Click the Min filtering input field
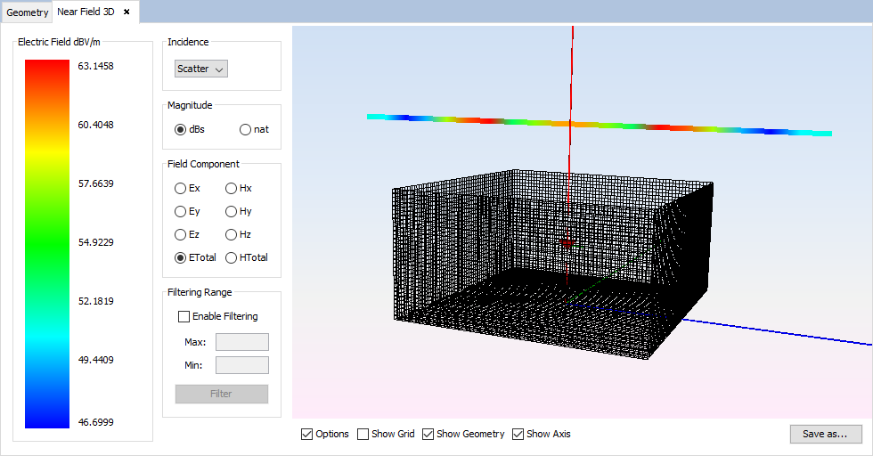 pyautogui.click(x=241, y=365)
